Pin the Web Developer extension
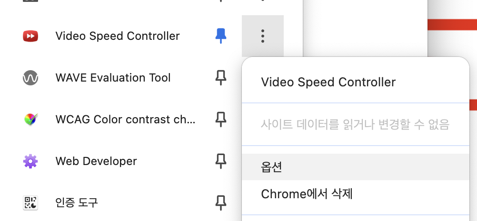The height and width of the screenshot is (221, 477). (x=221, y=161)
